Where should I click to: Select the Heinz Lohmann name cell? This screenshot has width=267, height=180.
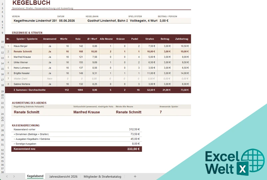click(27, 68)
